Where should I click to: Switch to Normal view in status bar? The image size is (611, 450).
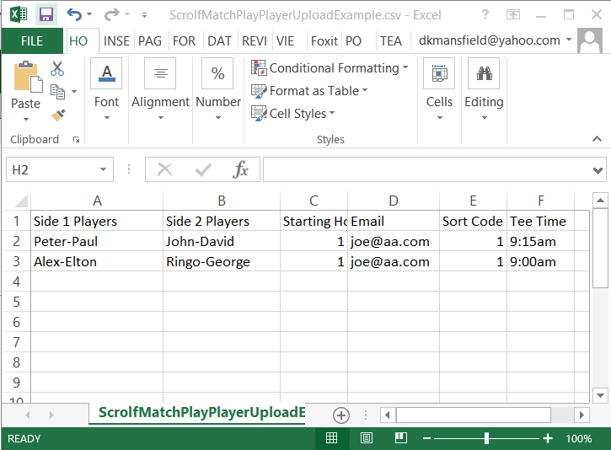332,438
